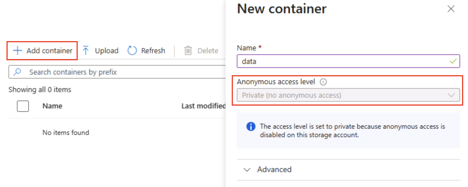Click the search magnifier icon

[x=18, y=72]
